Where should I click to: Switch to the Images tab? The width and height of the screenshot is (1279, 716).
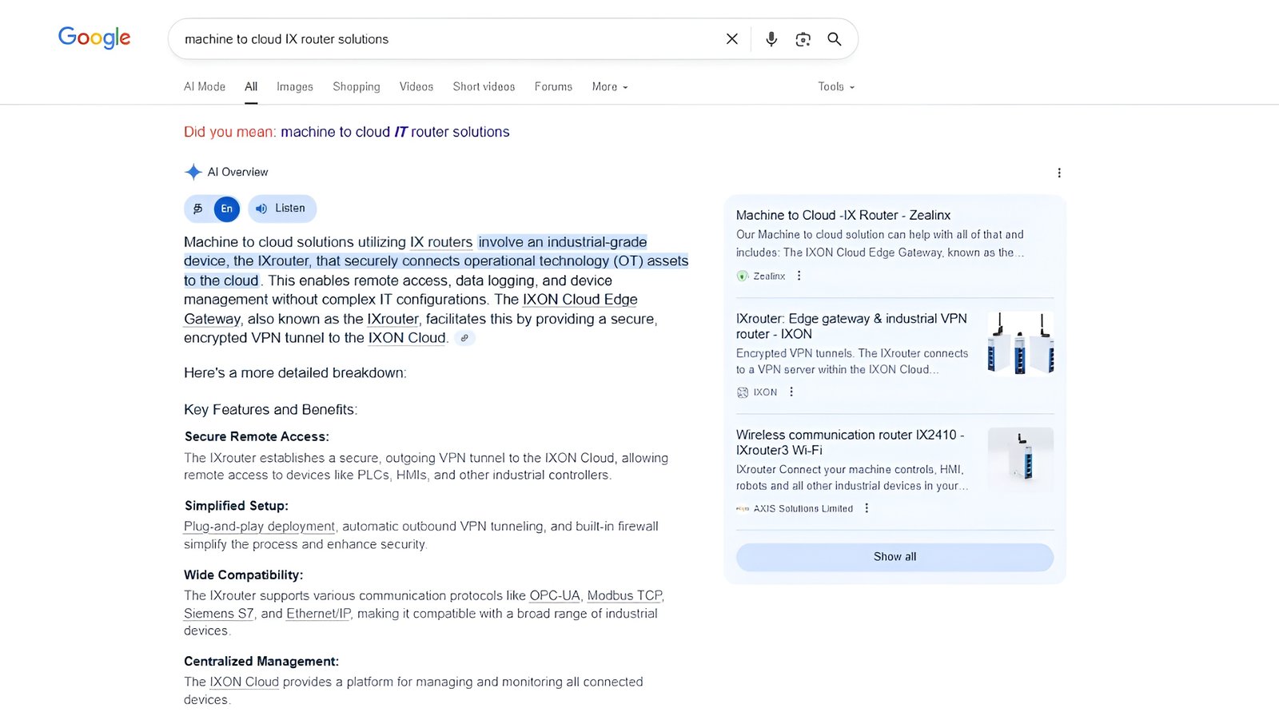pos(295,87)
